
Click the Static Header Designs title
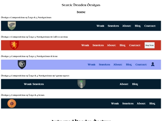pyautogui.click(x=81, y=5)
